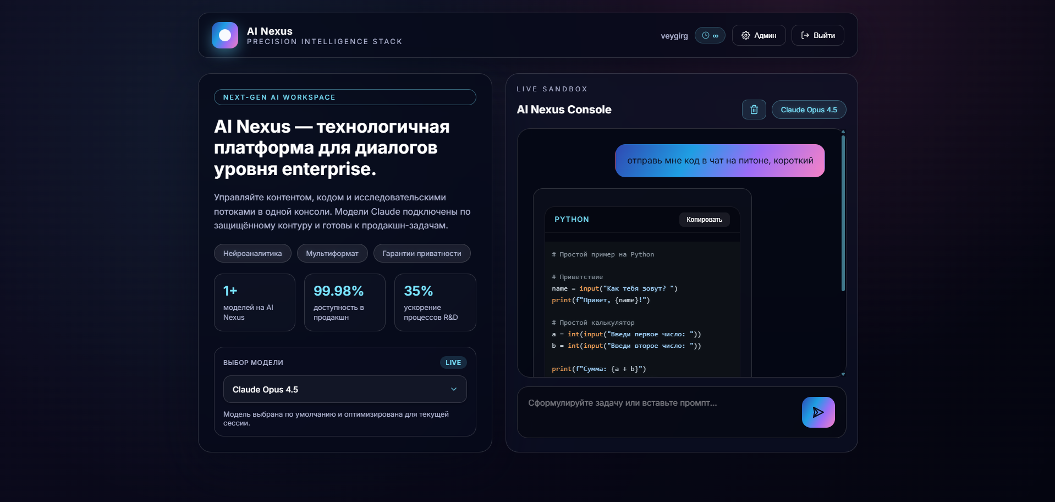Click the send arrow icon in the prompt bar
The height and width of the screenshot is (502, 1055).
818,412
